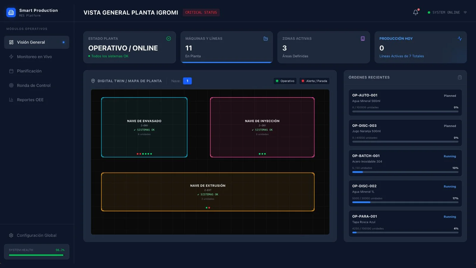The width and height of the screenshot is (476, 268).
Task: Open Configuración Global settings
Action: coord(36,235)
